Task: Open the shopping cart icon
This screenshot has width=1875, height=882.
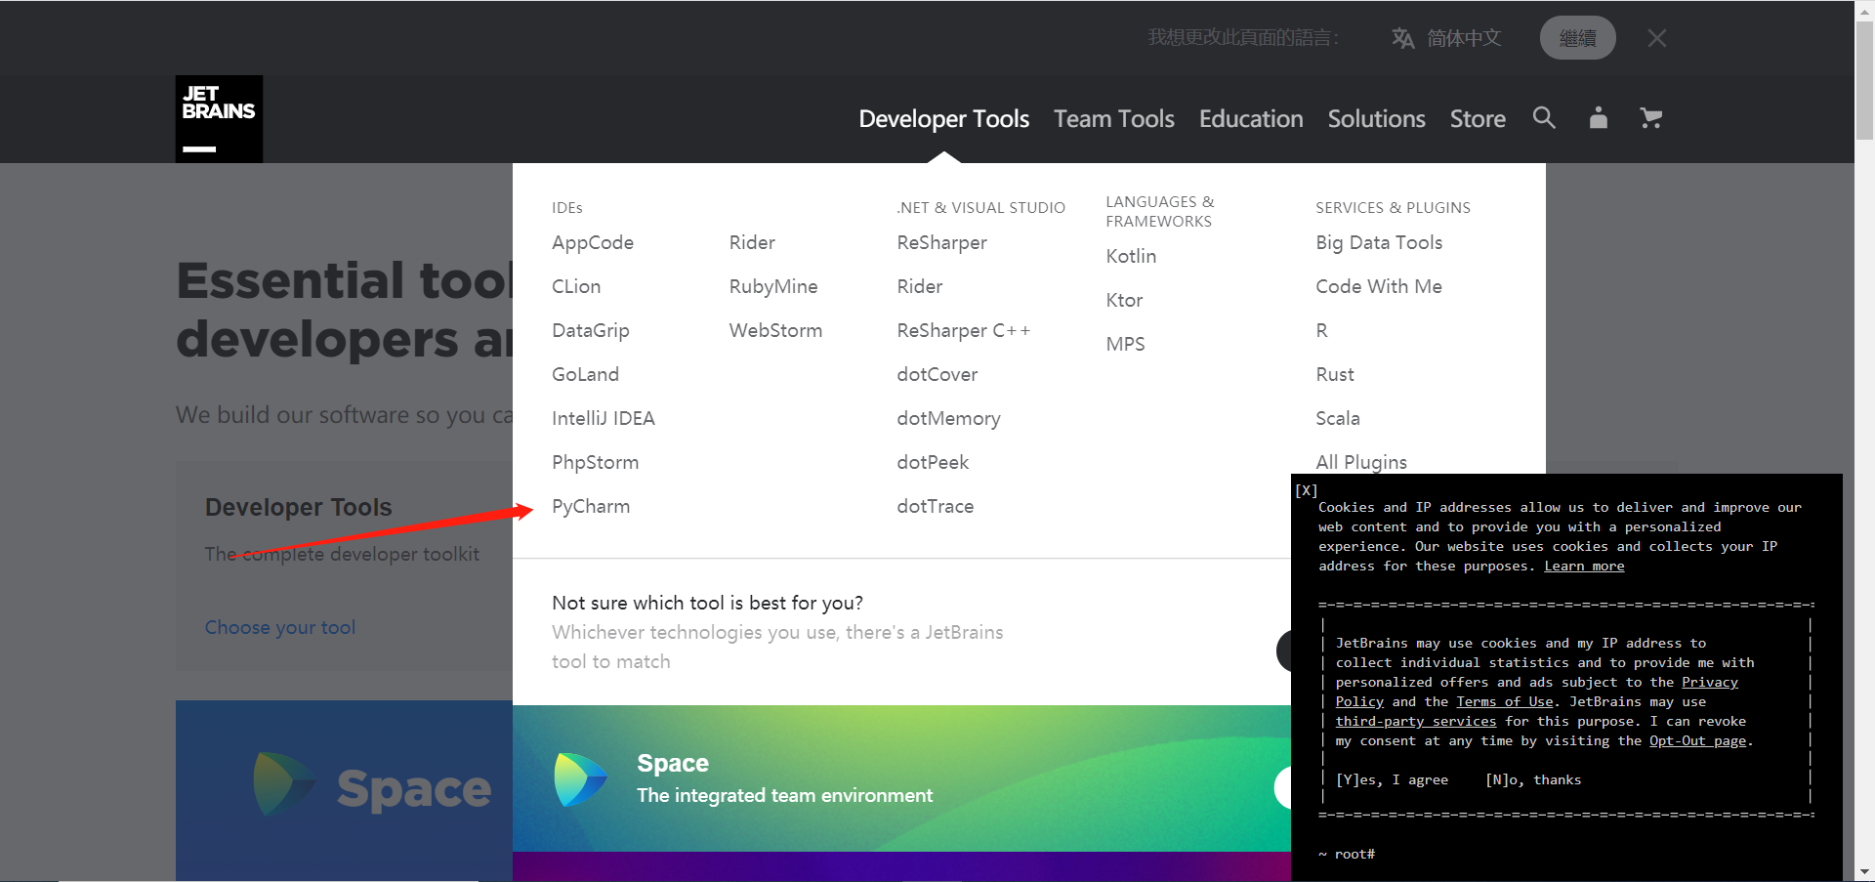Action: tap(1651, 118)
